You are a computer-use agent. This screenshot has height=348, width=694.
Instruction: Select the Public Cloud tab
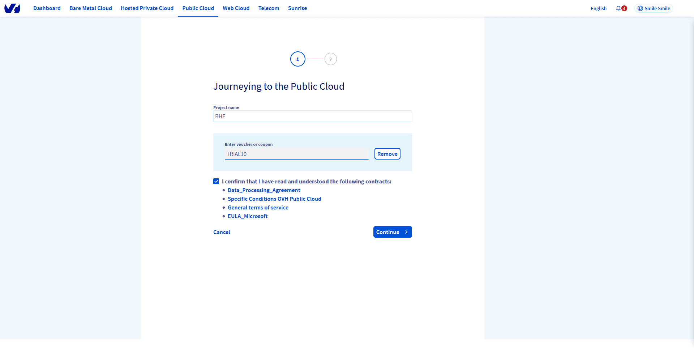pyautogui.click(x=198, y=8)
